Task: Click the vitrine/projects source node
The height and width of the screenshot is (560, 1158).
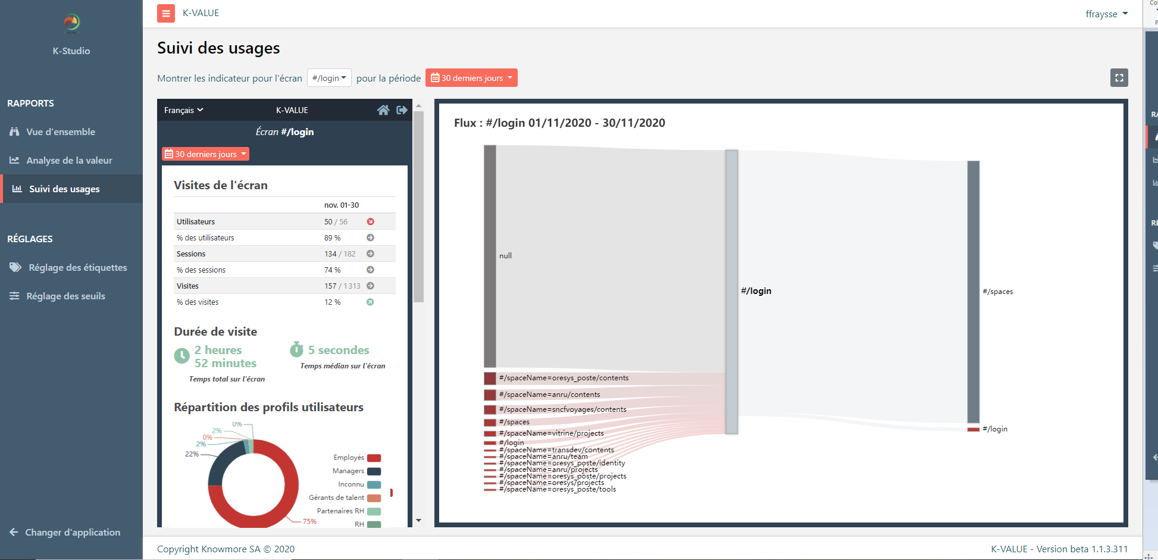Action: point(490,433)
